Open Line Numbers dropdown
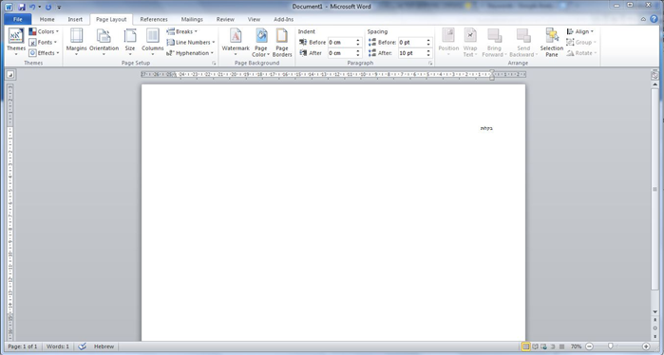Image resolution: width=664 pixels, height=355 pixels. click(x=191, y=43)
